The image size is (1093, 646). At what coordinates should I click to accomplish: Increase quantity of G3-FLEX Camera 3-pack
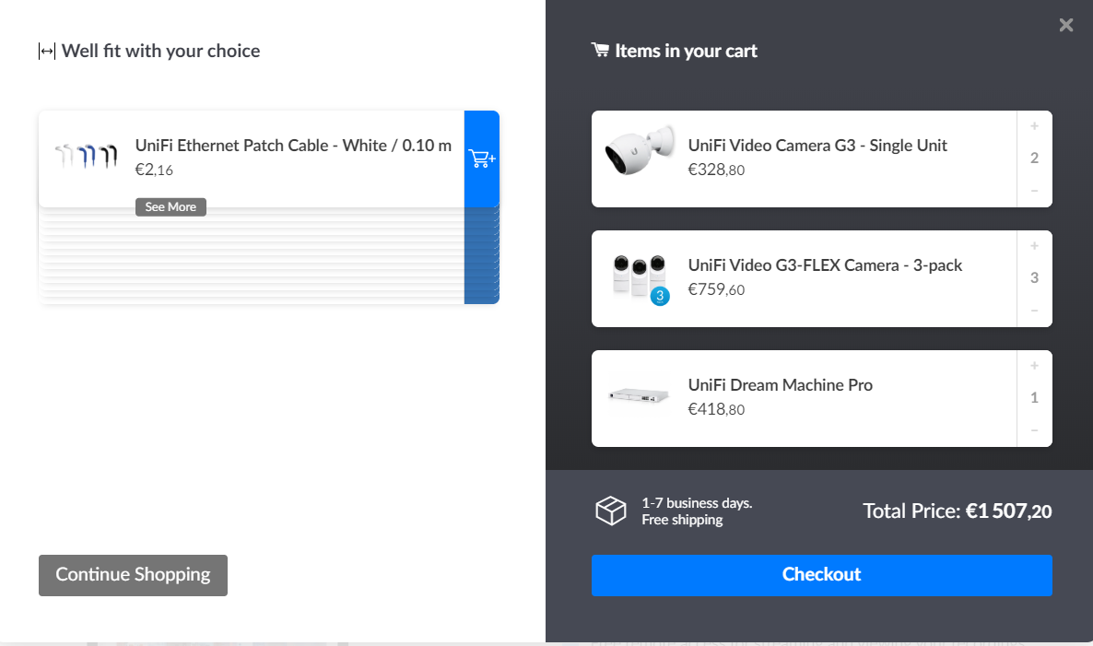(x=1034, y=246)
